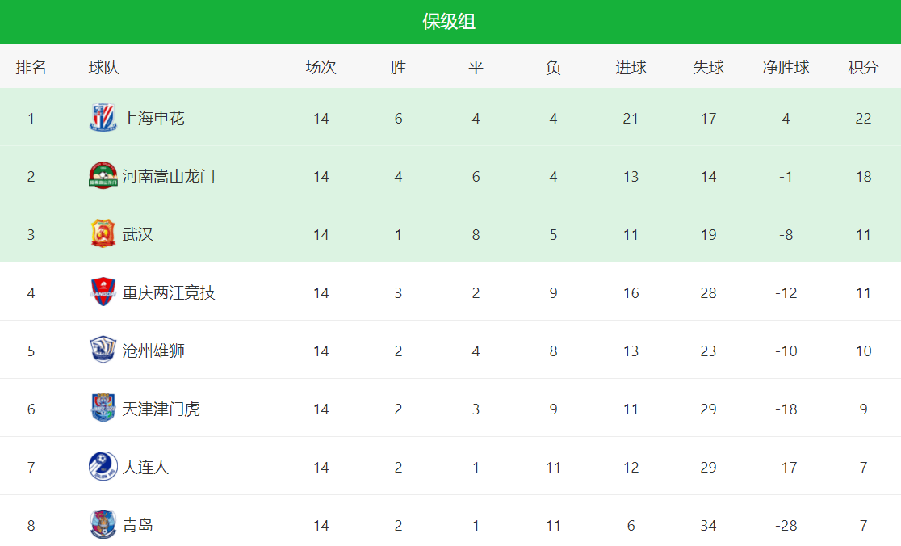This screenshot has width=901, height=546.
Task: Select the 保级组 group header tab
Action: click(450, 22)
